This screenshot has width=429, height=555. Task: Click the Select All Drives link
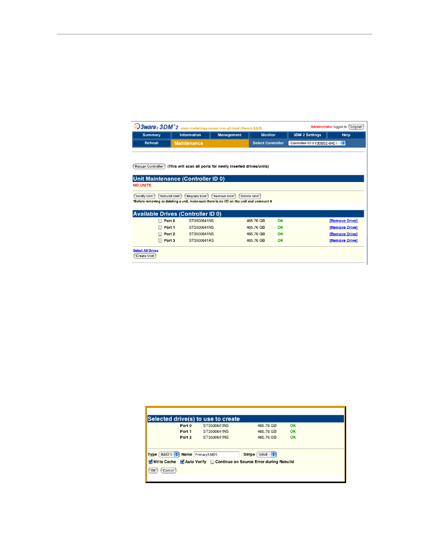(x=146, y=250)
